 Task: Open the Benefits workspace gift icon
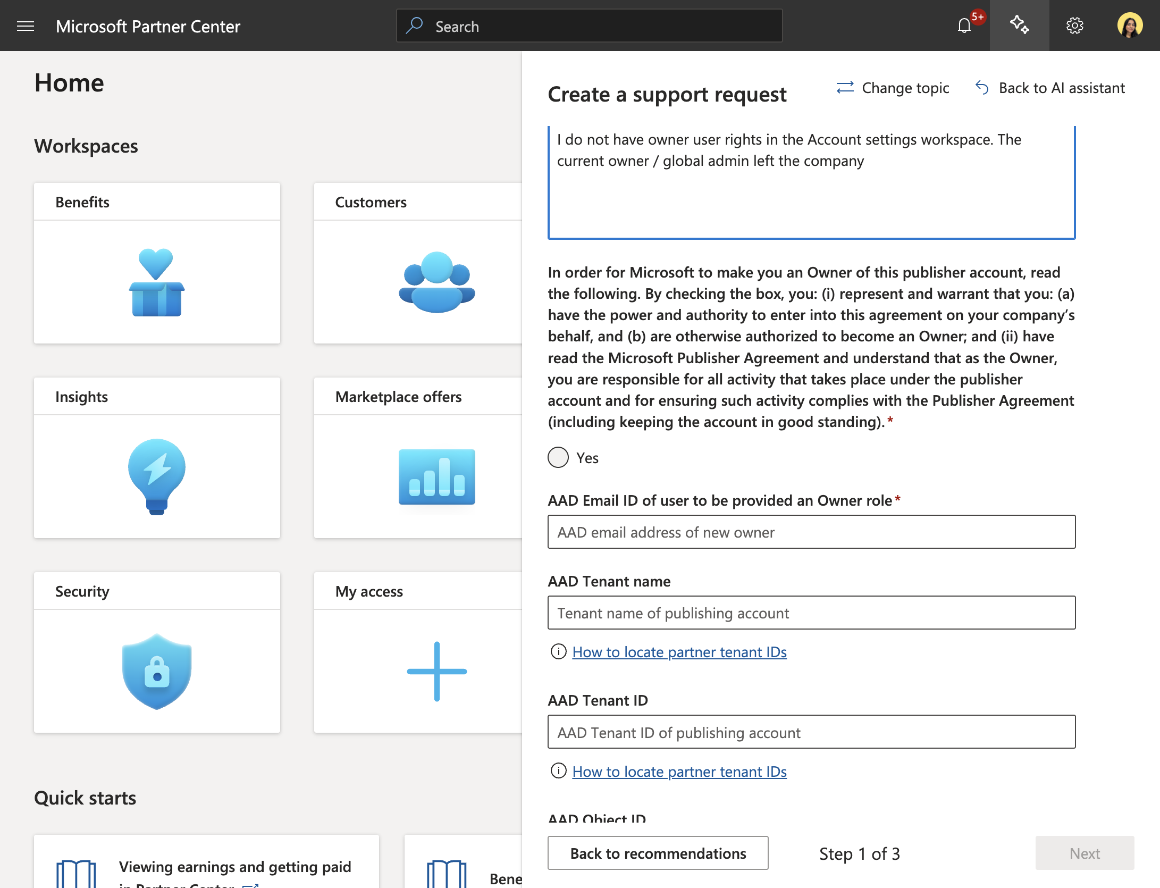coord(157,282)
